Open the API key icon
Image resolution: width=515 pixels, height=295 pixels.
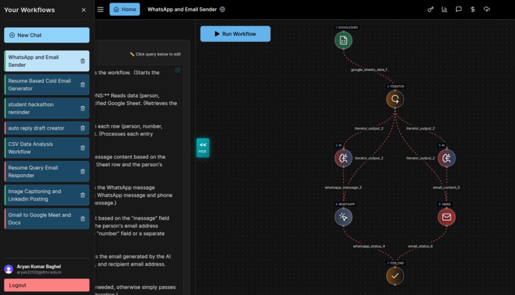430,9
